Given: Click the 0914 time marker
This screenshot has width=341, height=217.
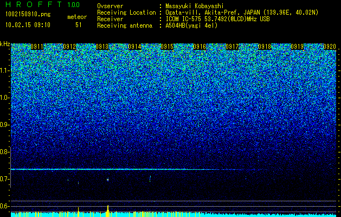Looking at the screenshot, I should [134, 47].
